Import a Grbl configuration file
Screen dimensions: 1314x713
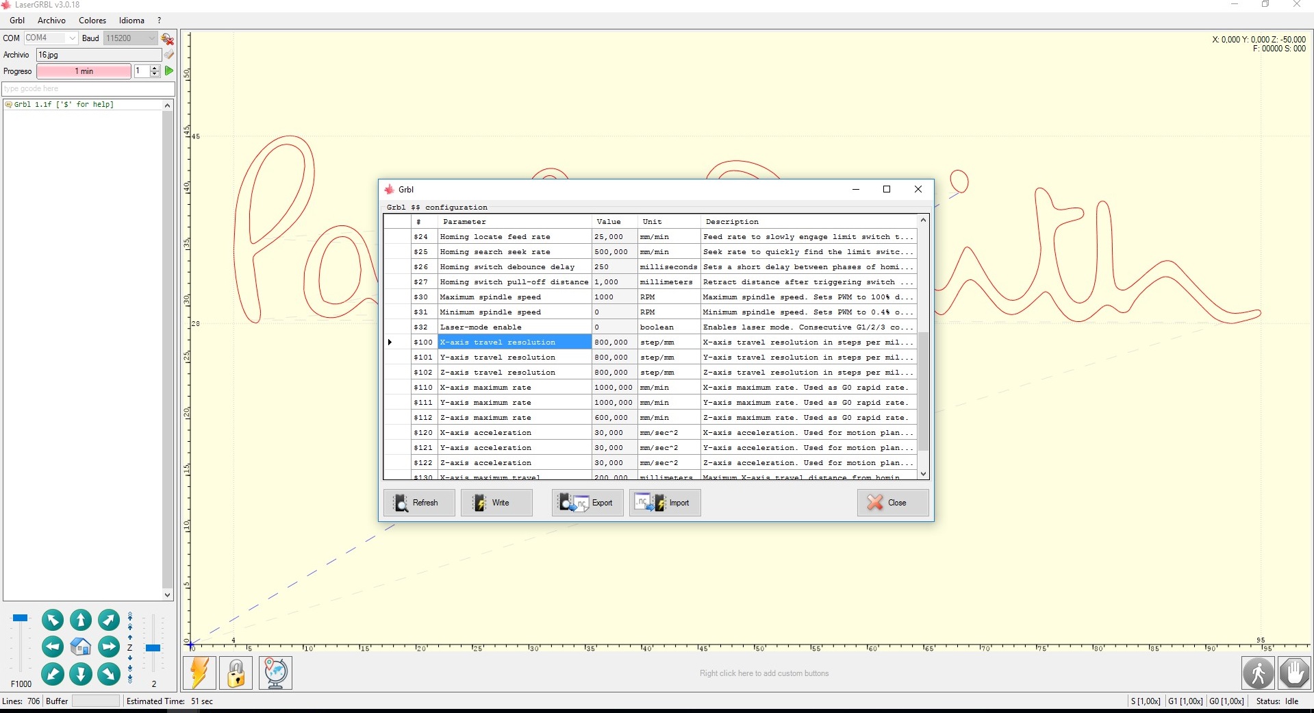665,503
